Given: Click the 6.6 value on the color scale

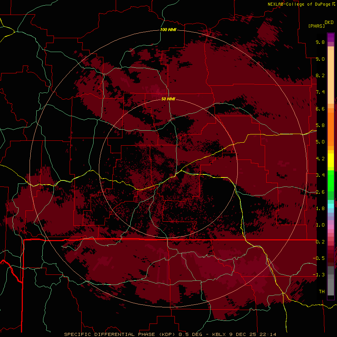Looking at the screenshot, I should point(320,109).
